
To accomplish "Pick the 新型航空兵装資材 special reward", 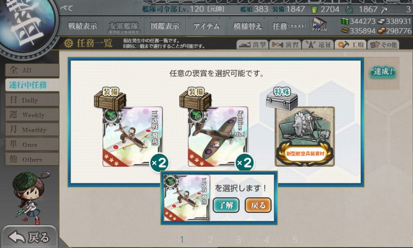I will tap(305, 137).
